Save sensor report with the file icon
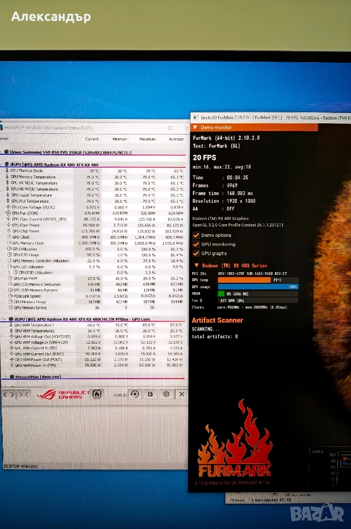 coord(150,393)
